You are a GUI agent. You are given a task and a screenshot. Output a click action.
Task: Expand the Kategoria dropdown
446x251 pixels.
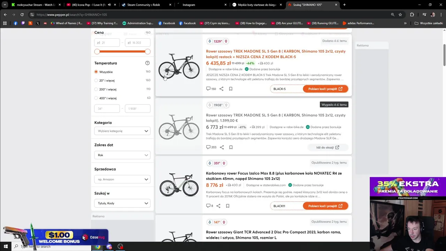pyautogui.click(x=122, y=131)
